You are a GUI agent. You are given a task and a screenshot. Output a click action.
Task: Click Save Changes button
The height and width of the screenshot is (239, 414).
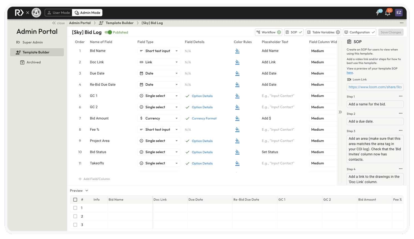coord(391,32)
